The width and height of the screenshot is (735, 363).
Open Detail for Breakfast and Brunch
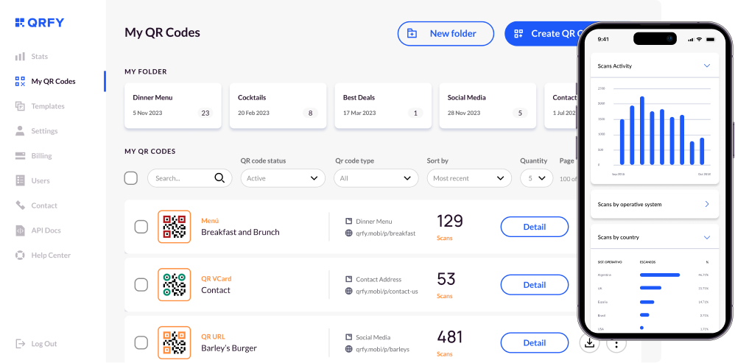(534, 227)
